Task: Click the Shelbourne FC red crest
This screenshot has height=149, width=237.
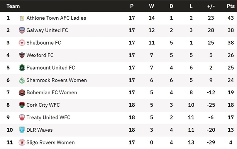Action: pos(22,43)
